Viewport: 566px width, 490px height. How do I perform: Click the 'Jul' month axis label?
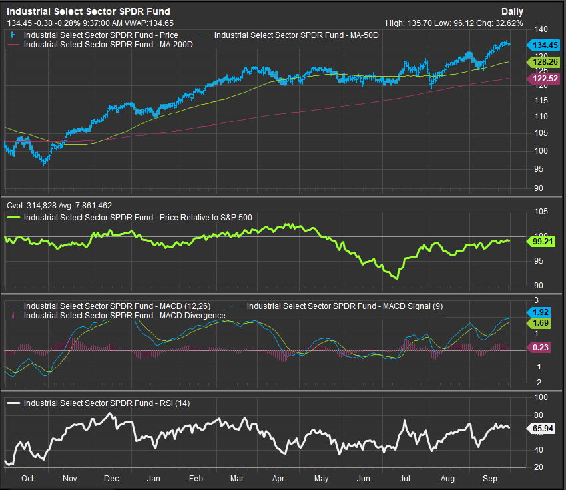pyautogui.click(x=405, y=479)
